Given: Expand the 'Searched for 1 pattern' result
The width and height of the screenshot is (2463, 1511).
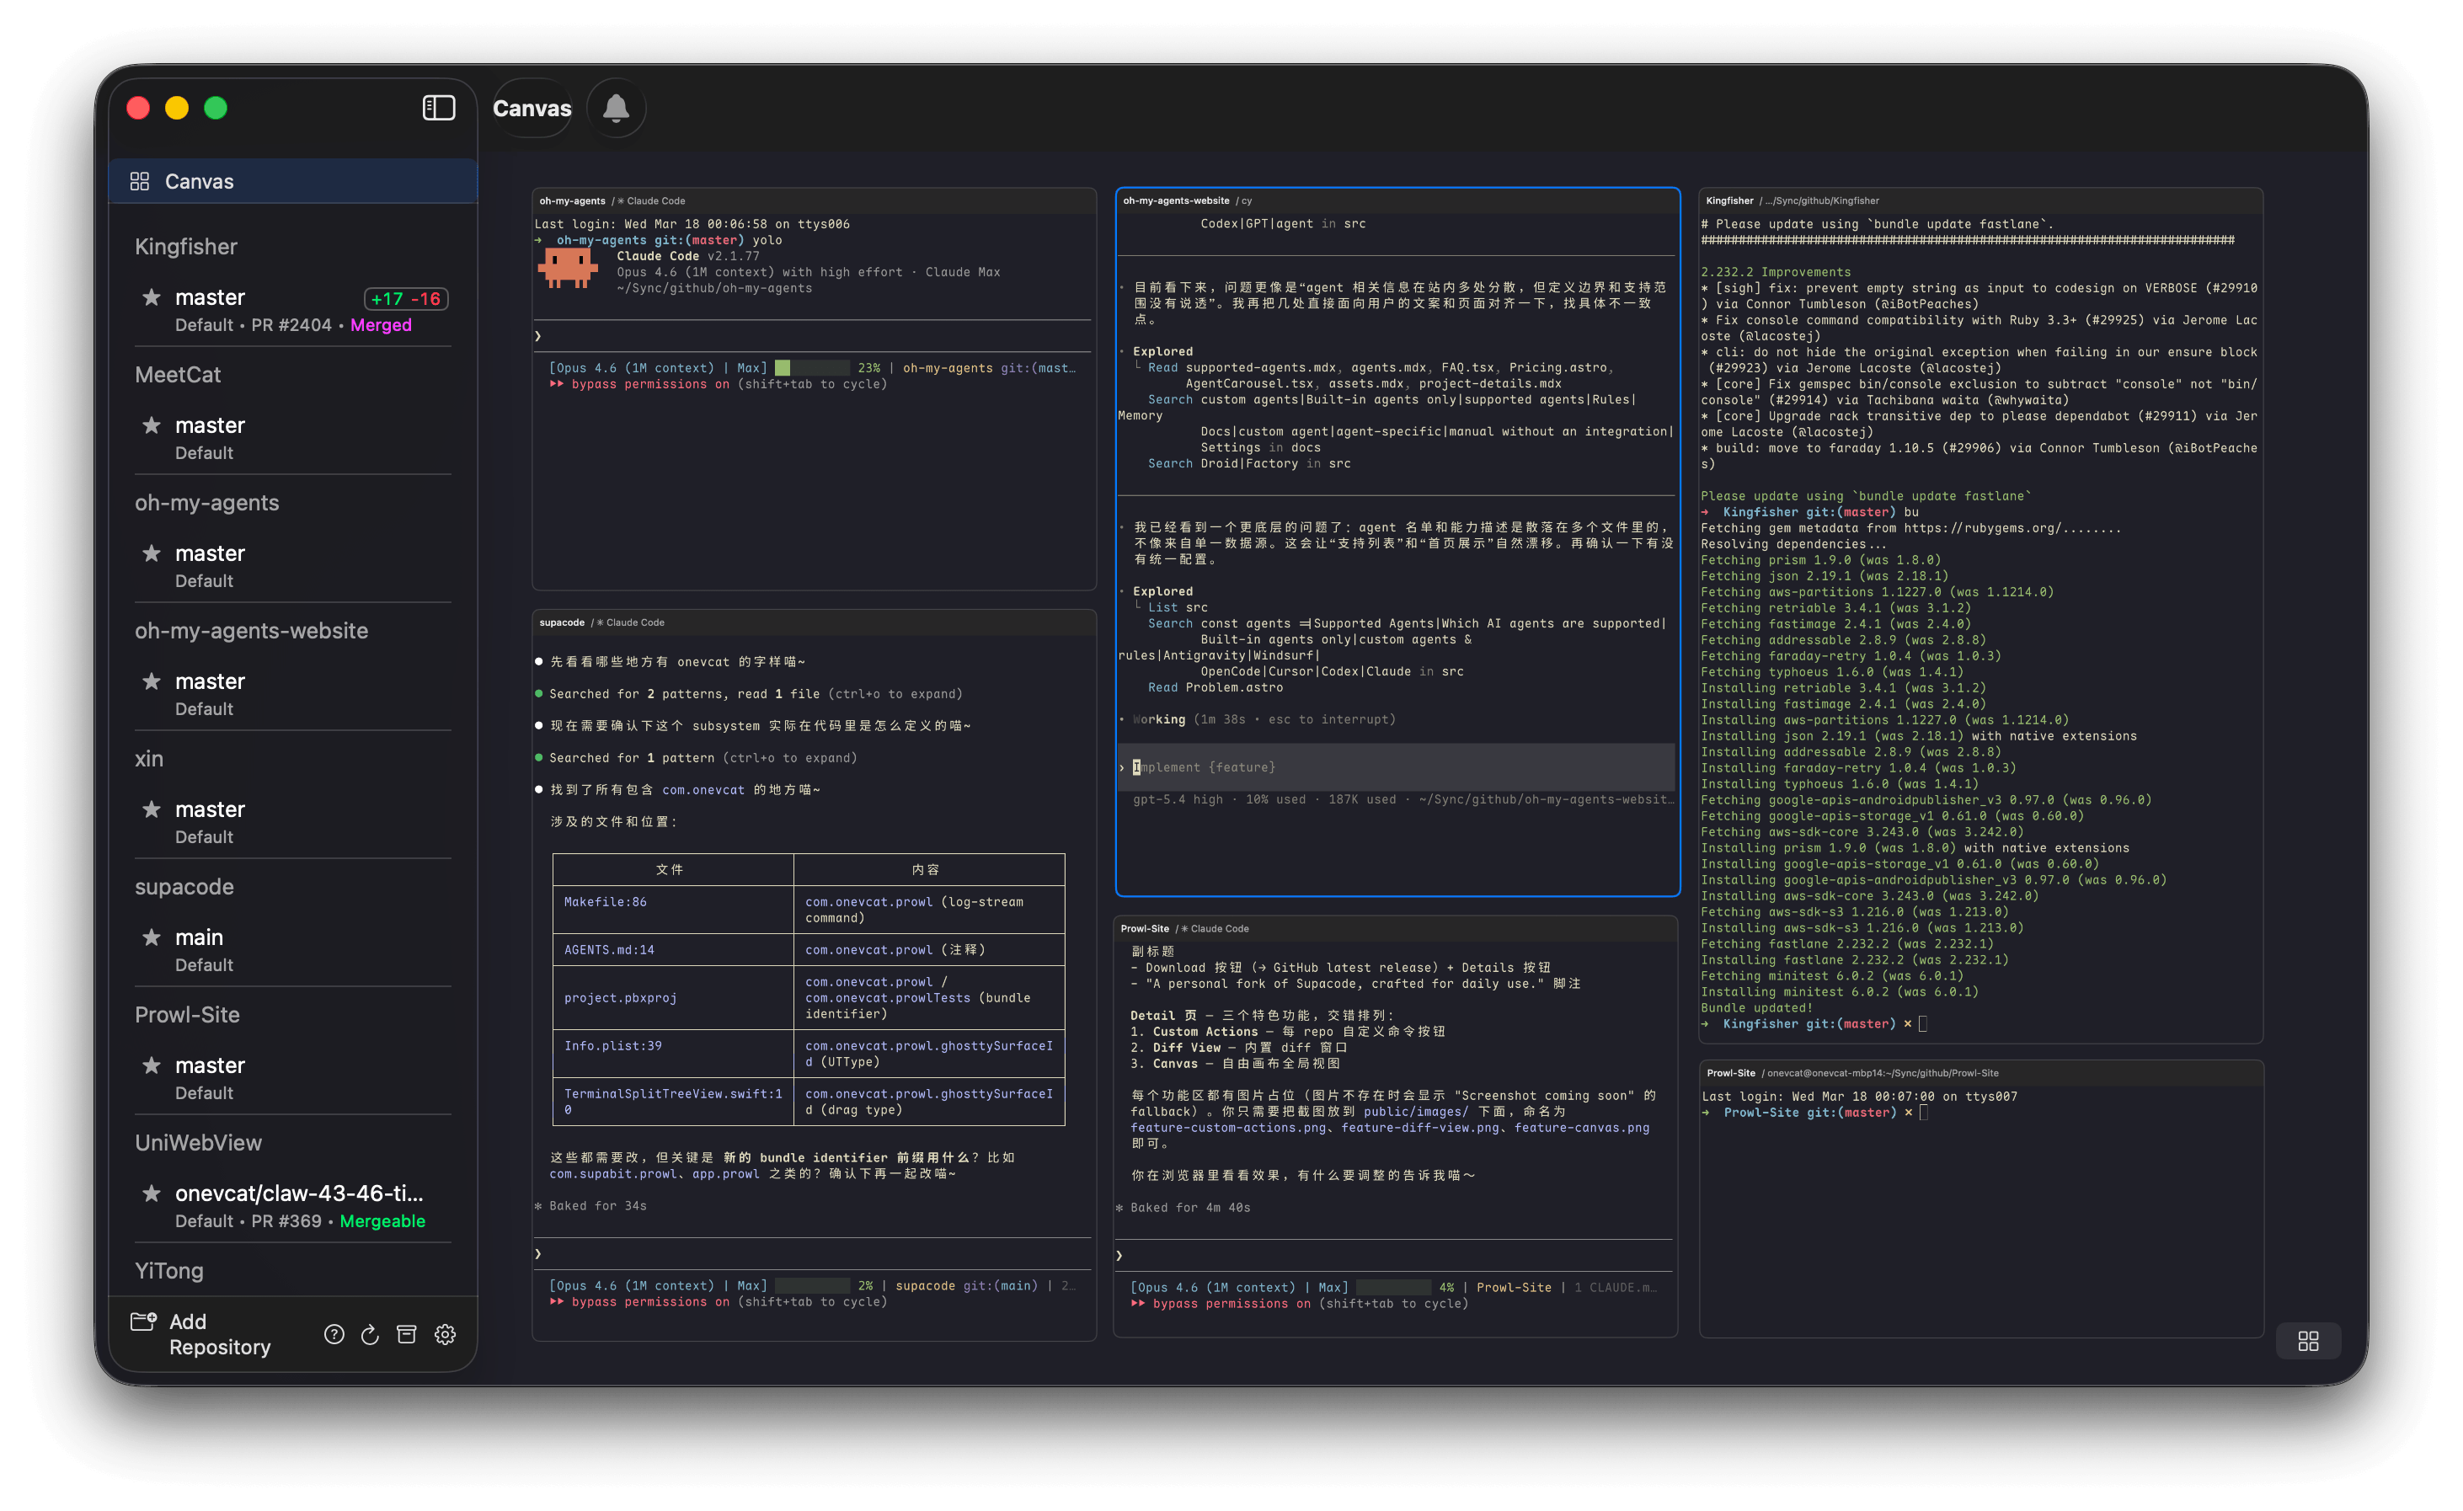Looking at the screenshot, I should tap(700, 757).
